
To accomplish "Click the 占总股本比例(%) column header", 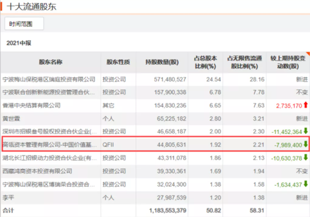I will coord(206,62).
